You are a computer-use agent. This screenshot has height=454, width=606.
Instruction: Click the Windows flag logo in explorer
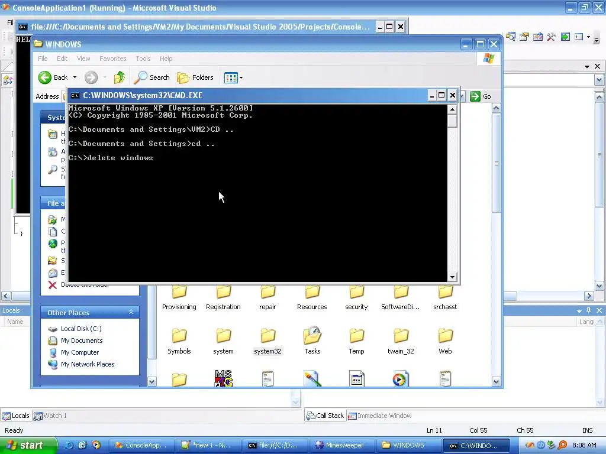click(488, 59)
